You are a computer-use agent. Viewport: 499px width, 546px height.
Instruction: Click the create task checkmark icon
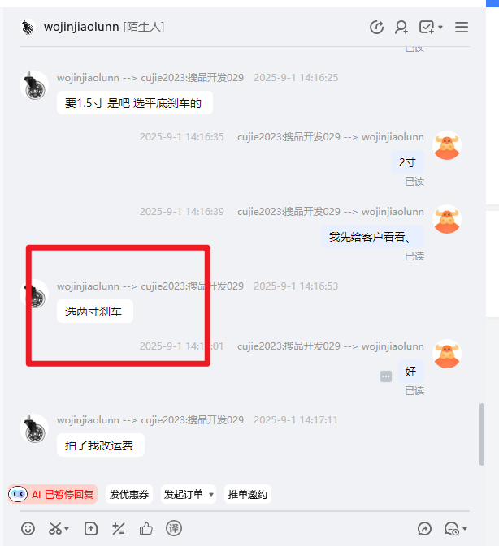pos(427,27)
